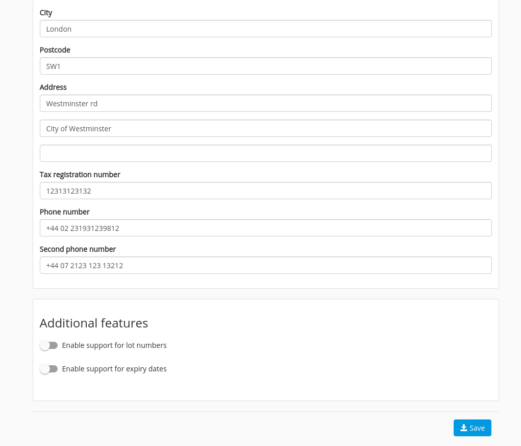Click the 'Enable support for lot numbers' label text

point(114,345)
